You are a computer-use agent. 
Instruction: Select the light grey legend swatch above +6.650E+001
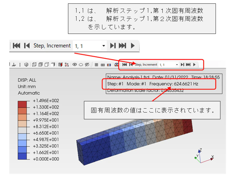[x=22, y=130]
